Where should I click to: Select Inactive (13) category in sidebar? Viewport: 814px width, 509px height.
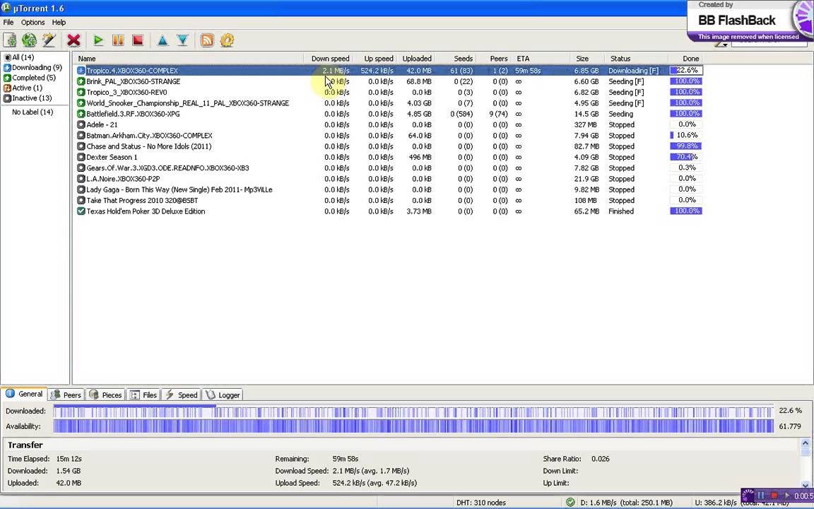[28, 98]
